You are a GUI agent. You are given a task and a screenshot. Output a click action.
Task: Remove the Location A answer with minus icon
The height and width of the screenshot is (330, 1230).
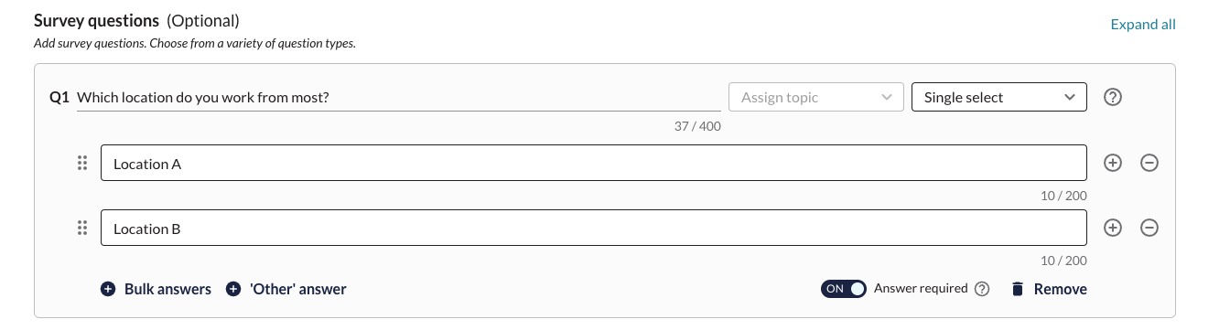pyautogui.click(x=1149, y=163)
